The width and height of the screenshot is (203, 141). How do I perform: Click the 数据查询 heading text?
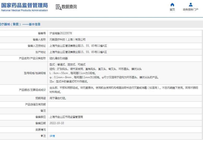pos(69,7)
